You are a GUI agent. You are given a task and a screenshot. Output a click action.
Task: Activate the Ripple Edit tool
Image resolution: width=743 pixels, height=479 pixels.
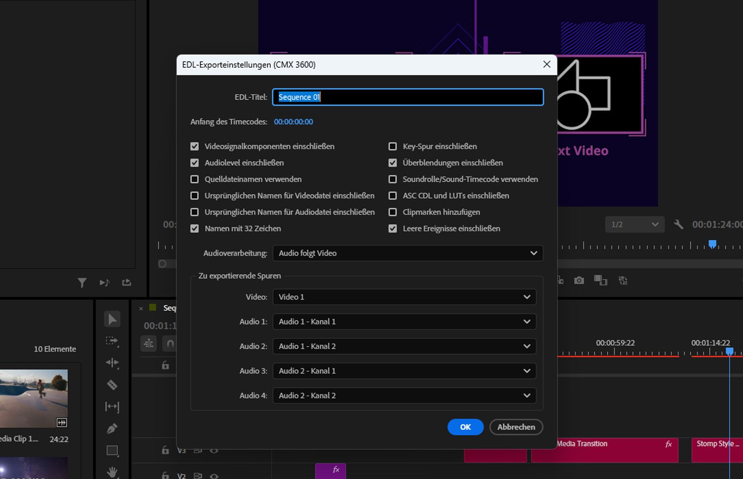pos(112,363)
